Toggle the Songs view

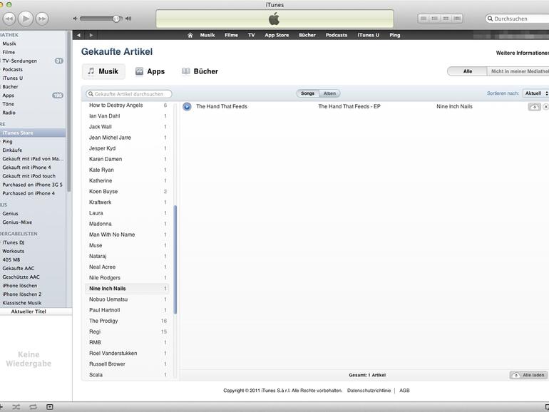click(308, 93)
